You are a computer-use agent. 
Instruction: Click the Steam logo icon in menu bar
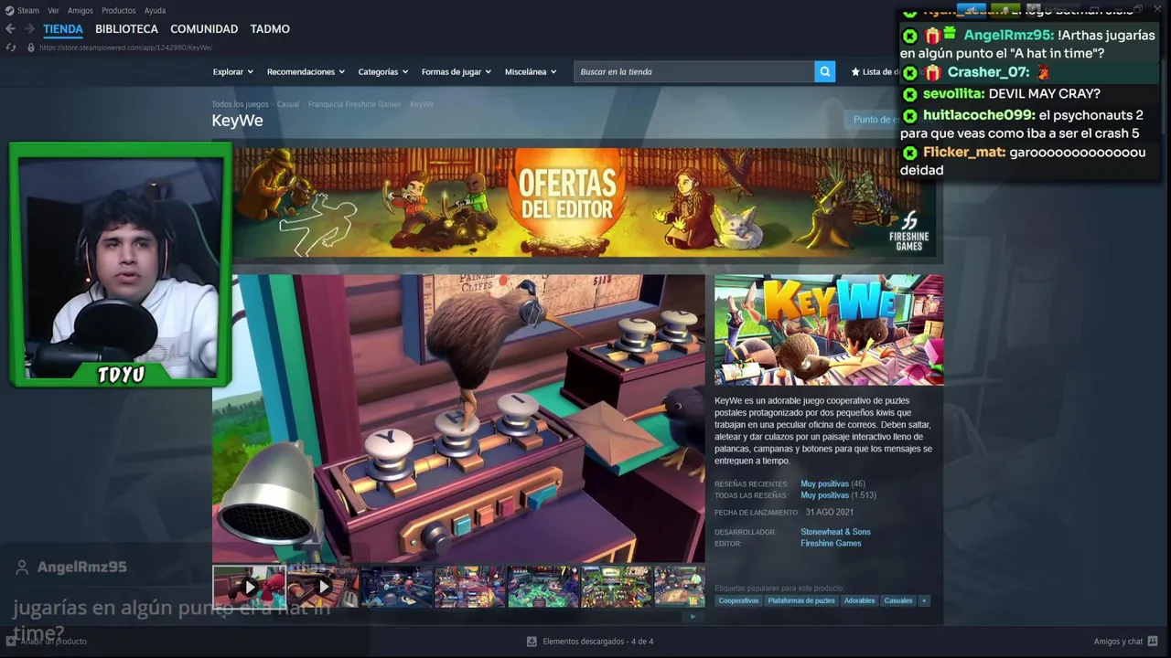(x=9, y=10)
